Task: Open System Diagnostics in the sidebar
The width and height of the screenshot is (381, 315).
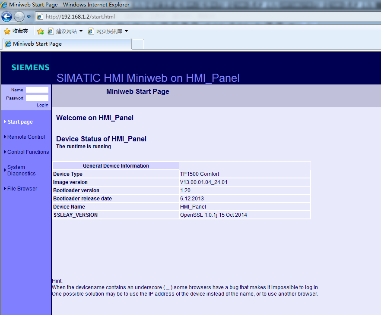Action: (21, 170)
